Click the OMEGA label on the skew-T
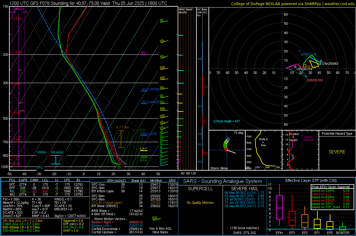Viewport: 356px width, 236px height. pyautogui.click(x=19, y=9)
